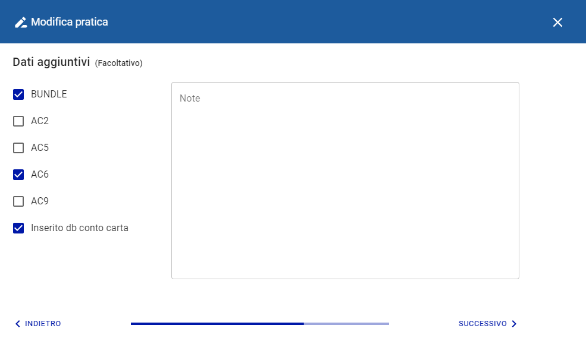Proceed with the SUCCESSIVO button
This screenshot has height=341, width=586.
[482, 324]
